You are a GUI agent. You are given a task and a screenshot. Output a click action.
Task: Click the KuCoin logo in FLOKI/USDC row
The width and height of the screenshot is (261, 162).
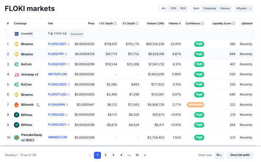click(x=16, y=85)
